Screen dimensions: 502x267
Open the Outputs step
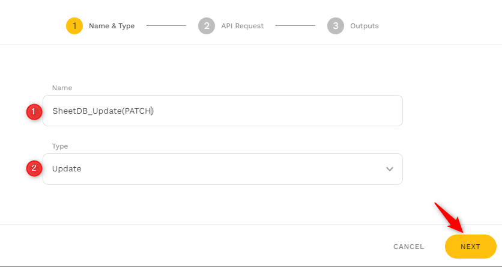[x=364, y=26]
